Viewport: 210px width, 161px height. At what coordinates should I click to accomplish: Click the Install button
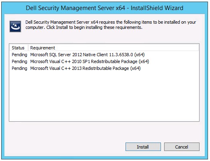pyautogui.click(x=143, y=147)
